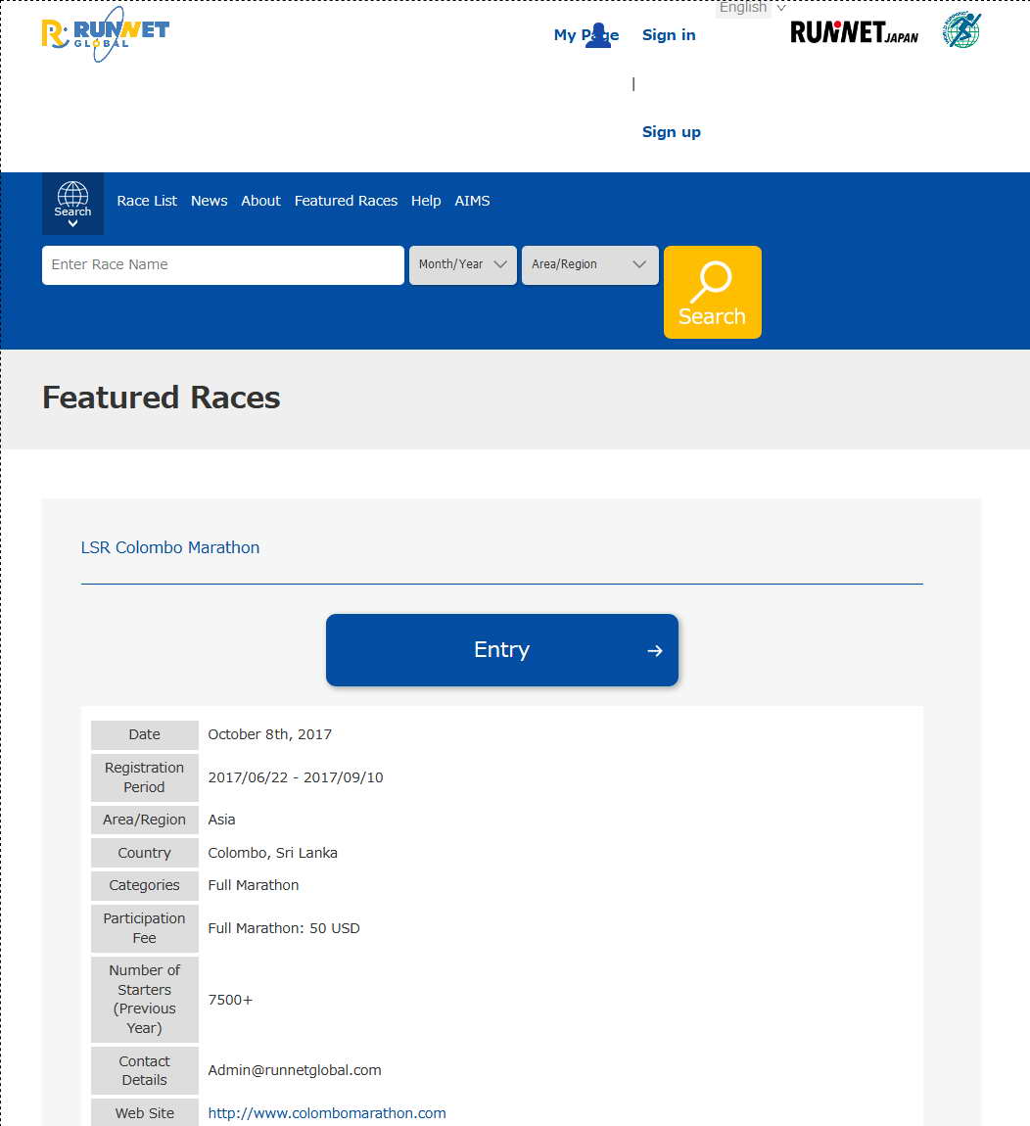Click the Full Marathon categories value
Viewport: 1030px width, 1126px height.
point(253,885)
